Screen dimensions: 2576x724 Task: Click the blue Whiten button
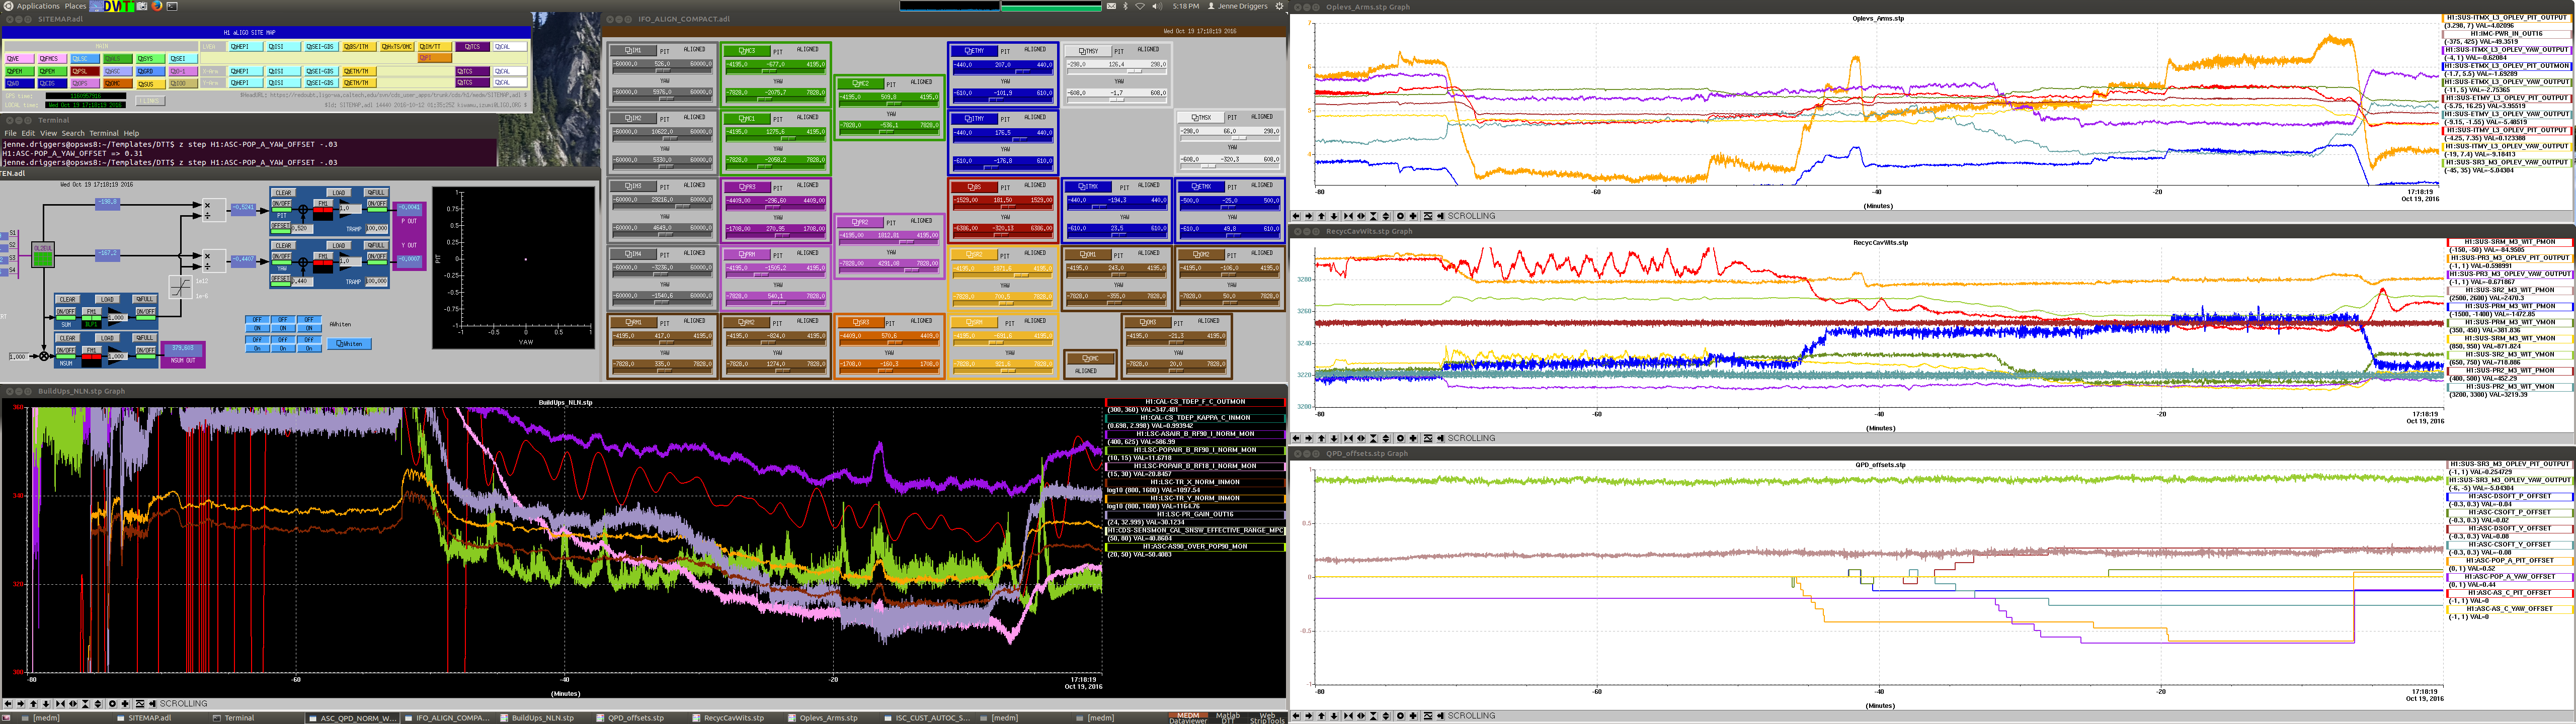tap(349, 344)
